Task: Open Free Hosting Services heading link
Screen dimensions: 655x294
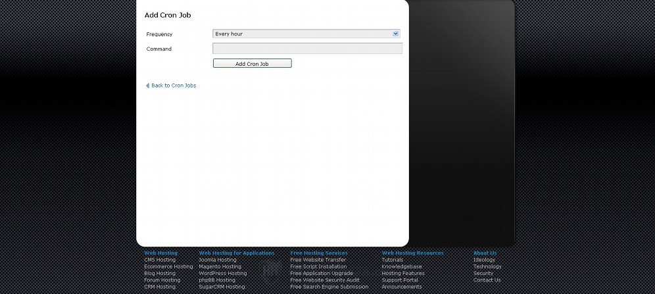Action: pyautogui.click(x=319, y=253)
